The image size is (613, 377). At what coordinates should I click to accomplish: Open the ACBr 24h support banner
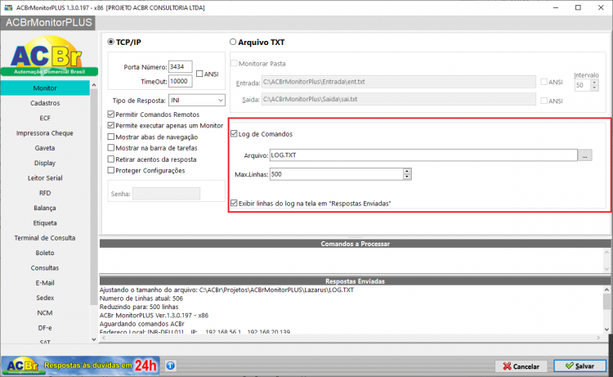tap(81, 366)
